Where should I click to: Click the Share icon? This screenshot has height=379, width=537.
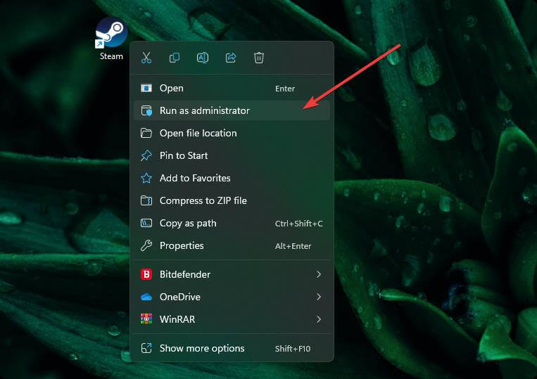[x=231, y=58]
